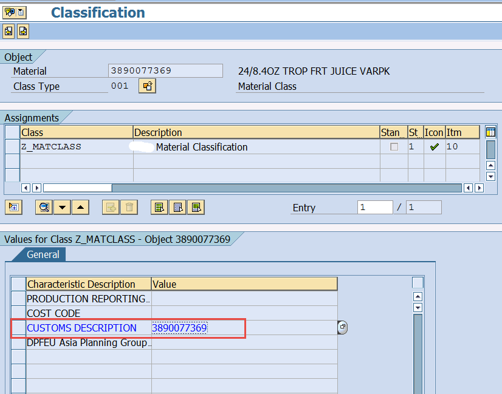Select the find assignment magnifier icon
The height and width of the screenshot is (394, 502).
43,207
